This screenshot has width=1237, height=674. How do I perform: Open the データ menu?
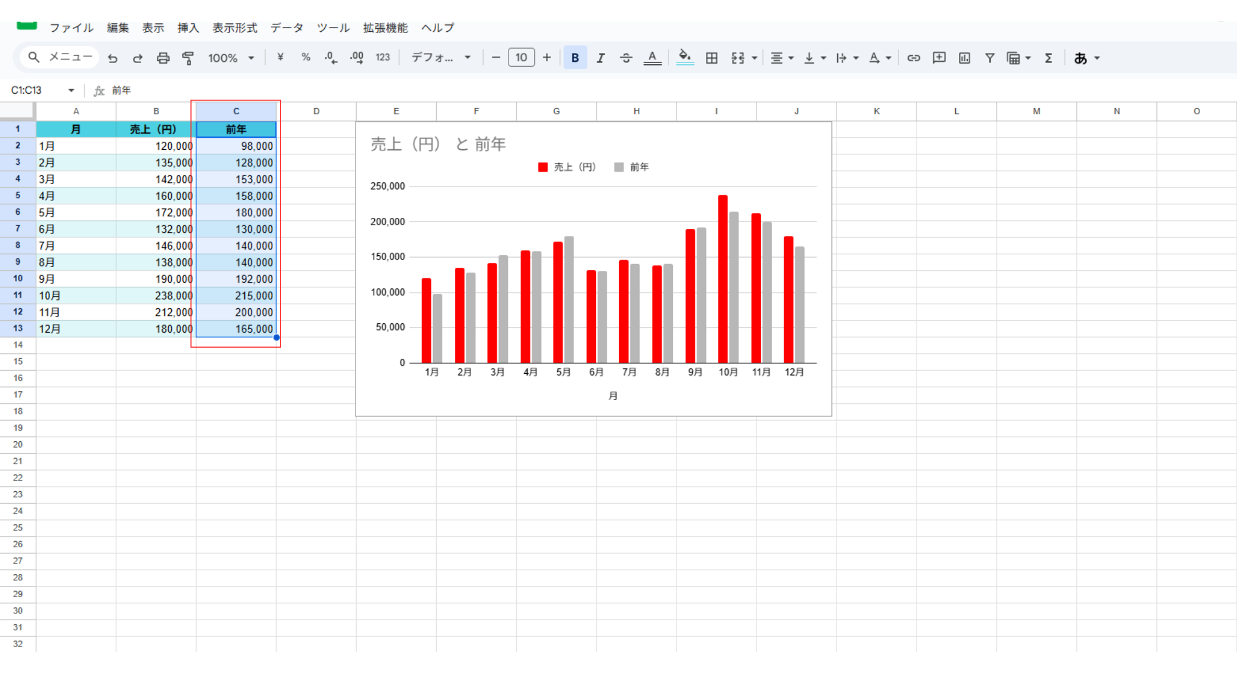[287, 27]
